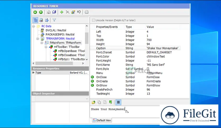Click the double-chevron beside the Type property
The image size is (221, 128).
[33, 73]
